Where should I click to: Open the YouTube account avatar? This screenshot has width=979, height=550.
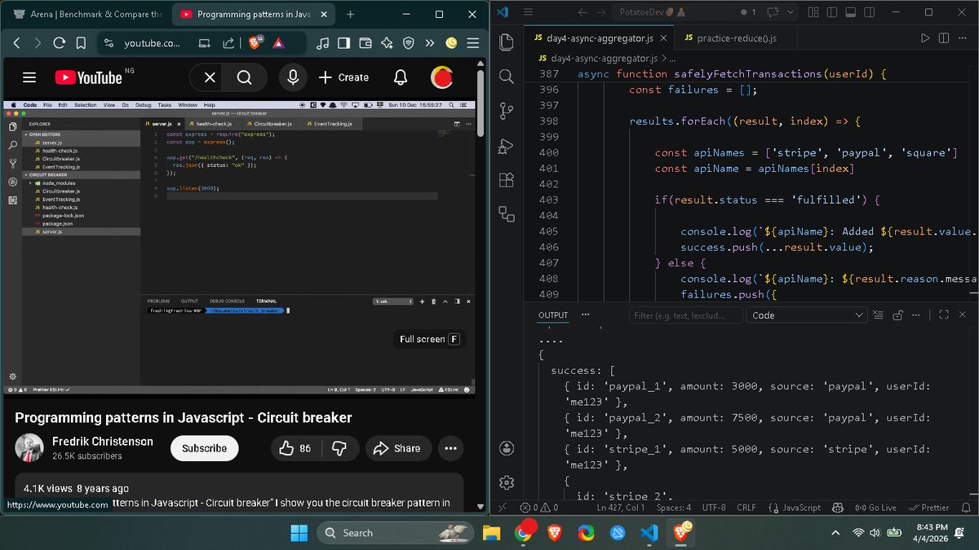click(442, 77)
